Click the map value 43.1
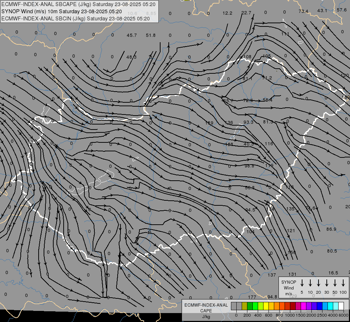 322,10
